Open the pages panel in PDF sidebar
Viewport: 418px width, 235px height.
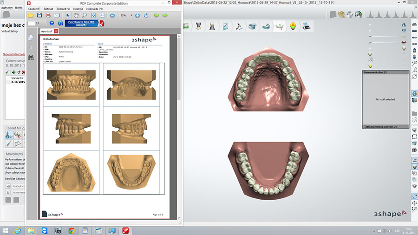pyautogui.click(x=31, y=38)
